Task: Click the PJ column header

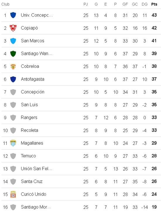Action: point(85,4)
